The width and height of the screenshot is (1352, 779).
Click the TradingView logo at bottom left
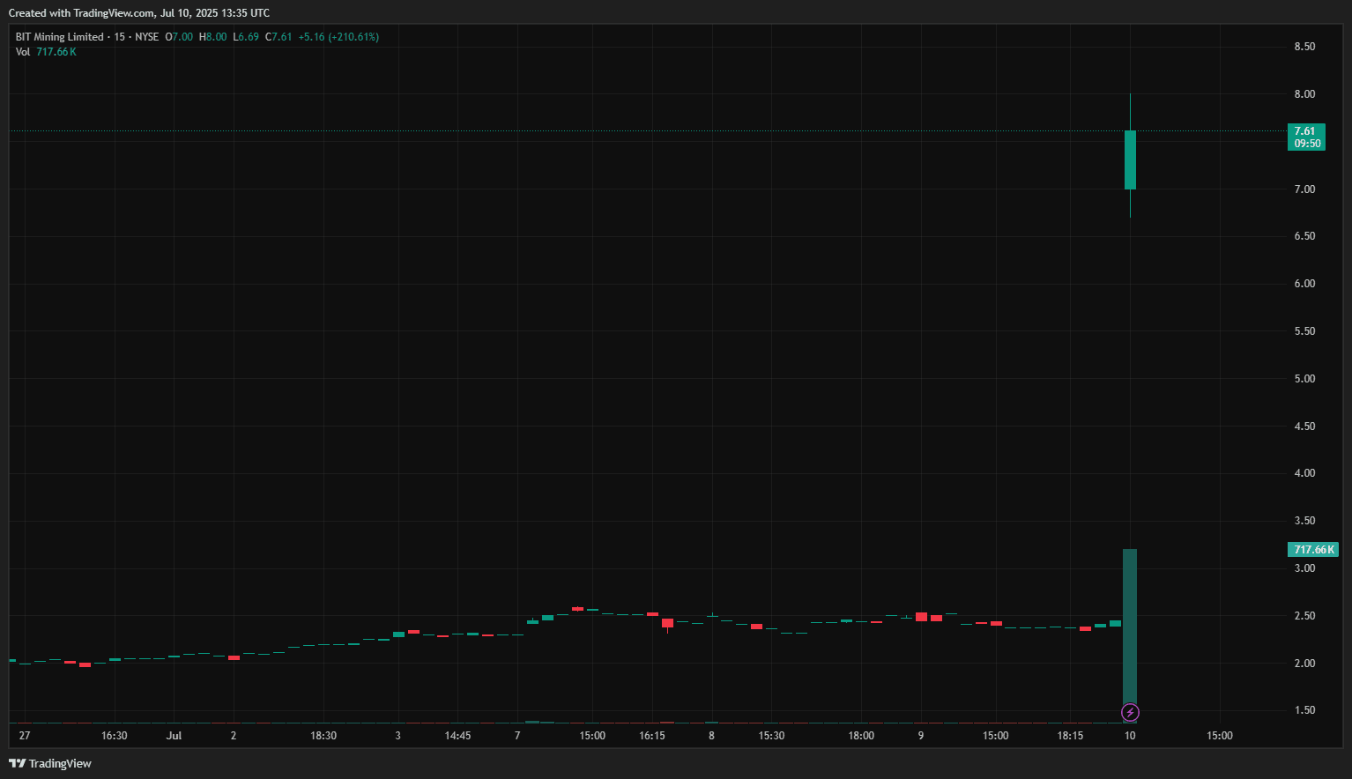pos(50,763)
